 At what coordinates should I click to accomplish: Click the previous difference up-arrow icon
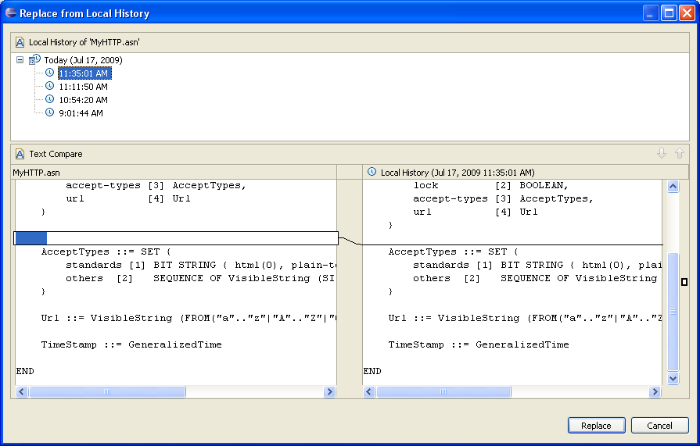tap(679, 154)
